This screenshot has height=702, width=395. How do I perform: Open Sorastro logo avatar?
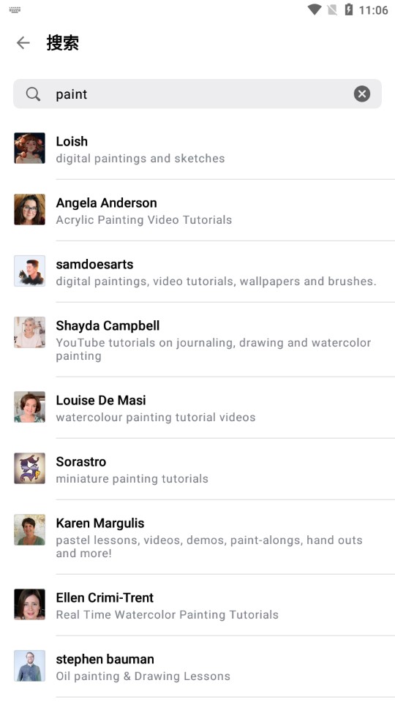point(29,468)
